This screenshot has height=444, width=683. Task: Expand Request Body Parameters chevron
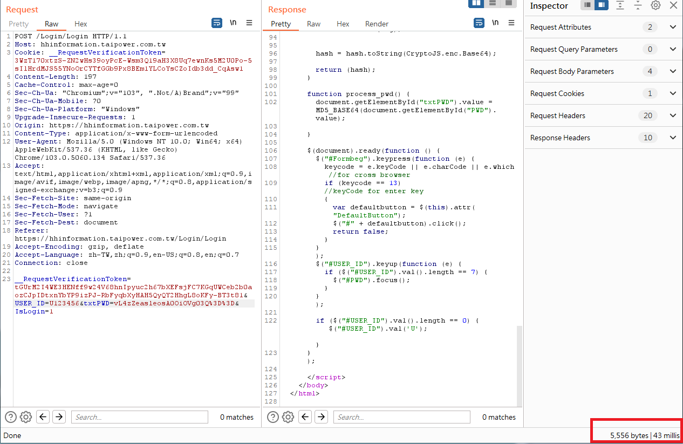673,71
